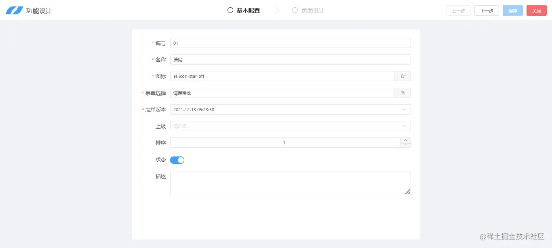Click the 保存 save button
Screen dimensions: 552x248
pos(512,10)
